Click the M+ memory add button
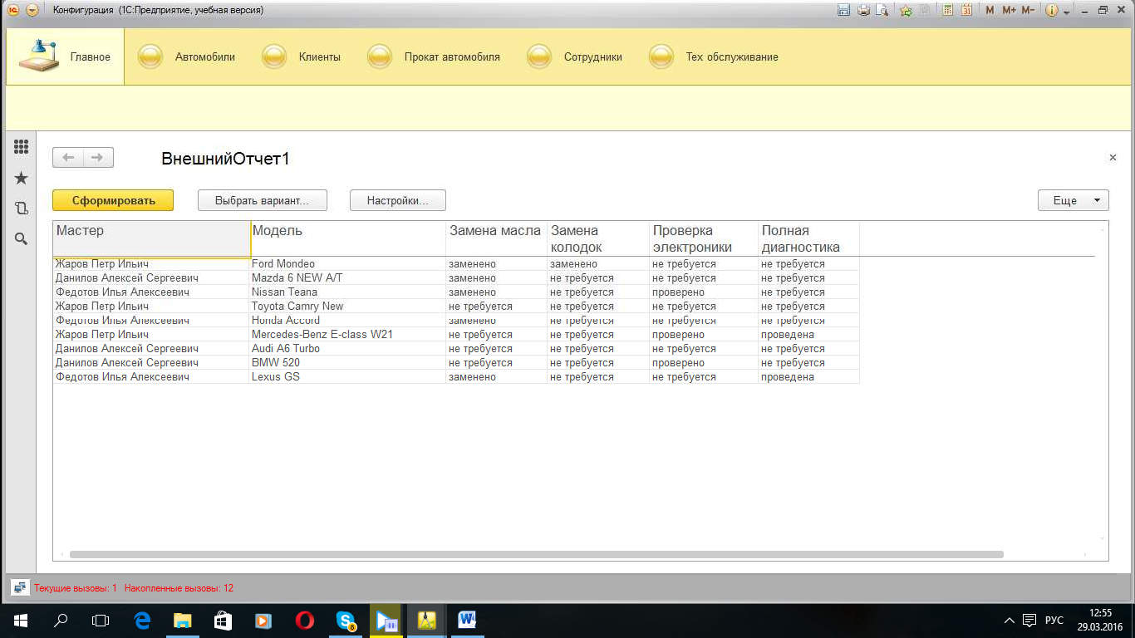1135x638 pixels. point(1009,11)
